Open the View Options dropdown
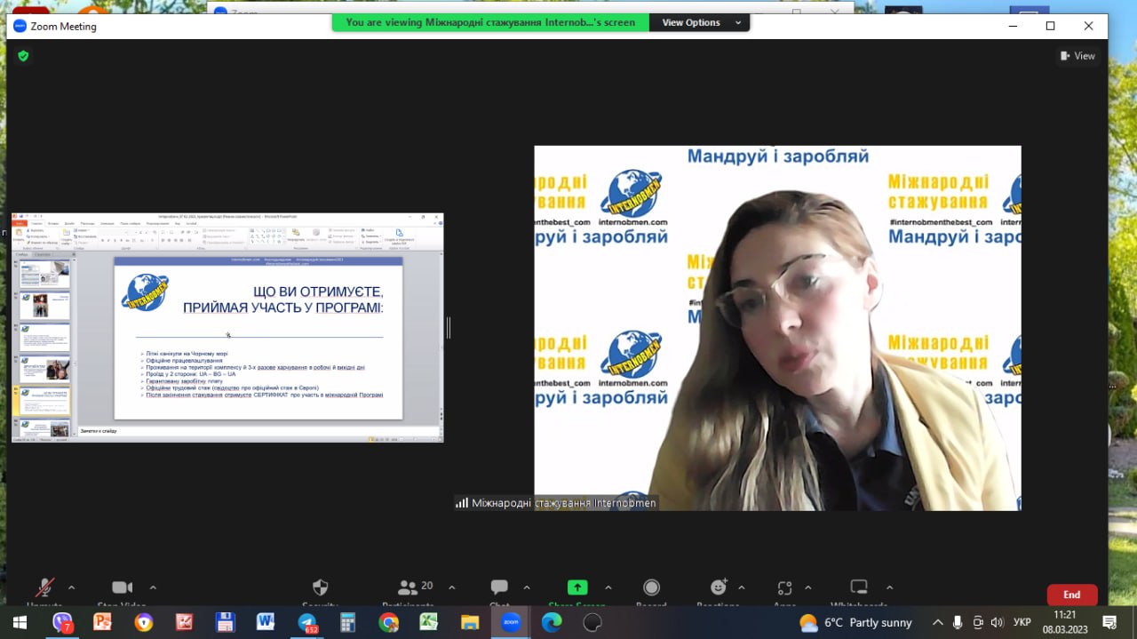Image resolution: width=1137 pixels, height=639 pixels. point(699,23)
